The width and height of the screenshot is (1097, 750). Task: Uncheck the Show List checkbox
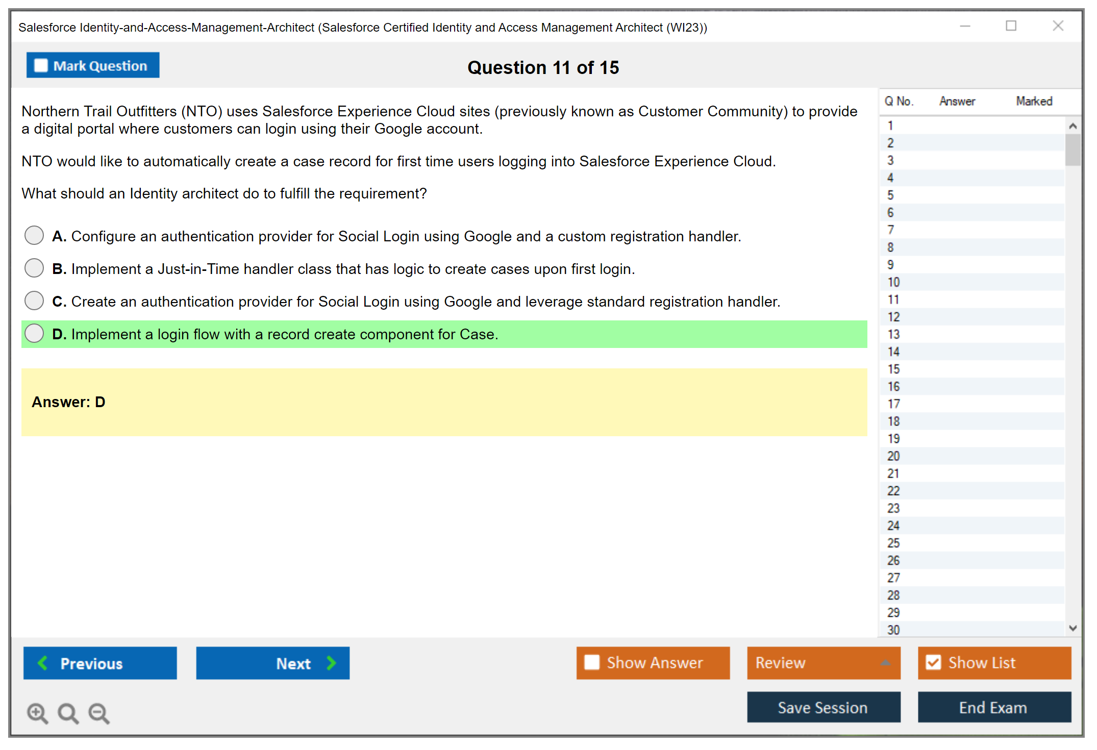pyautogui.click(x=933, y=662)
